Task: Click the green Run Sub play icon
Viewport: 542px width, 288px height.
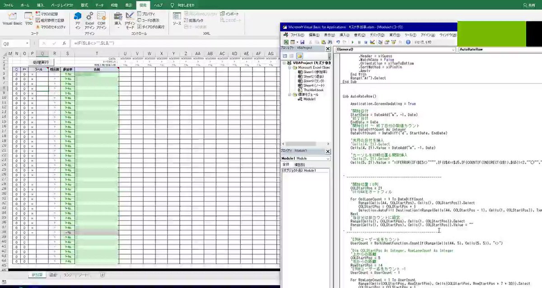Action: 352,42
